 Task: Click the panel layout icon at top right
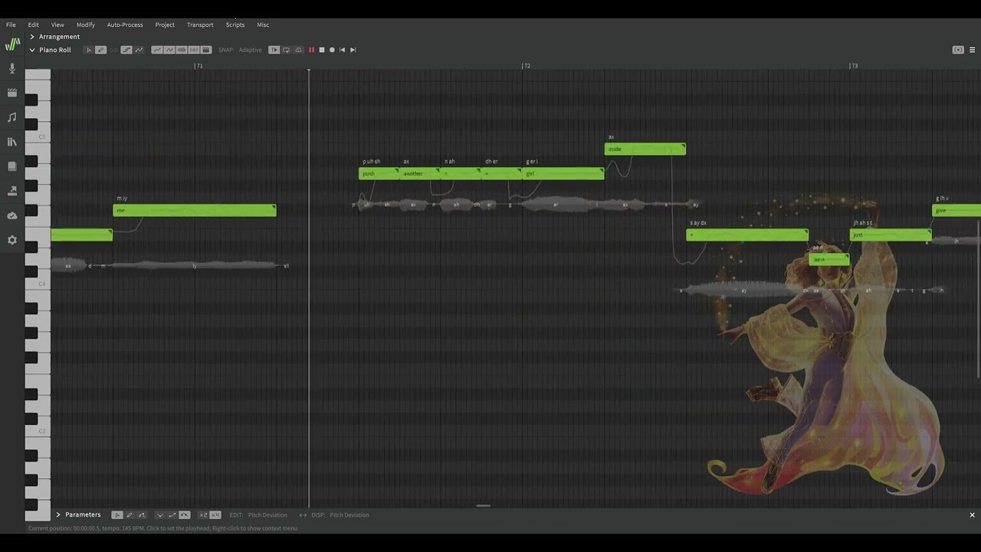(958, 50)
